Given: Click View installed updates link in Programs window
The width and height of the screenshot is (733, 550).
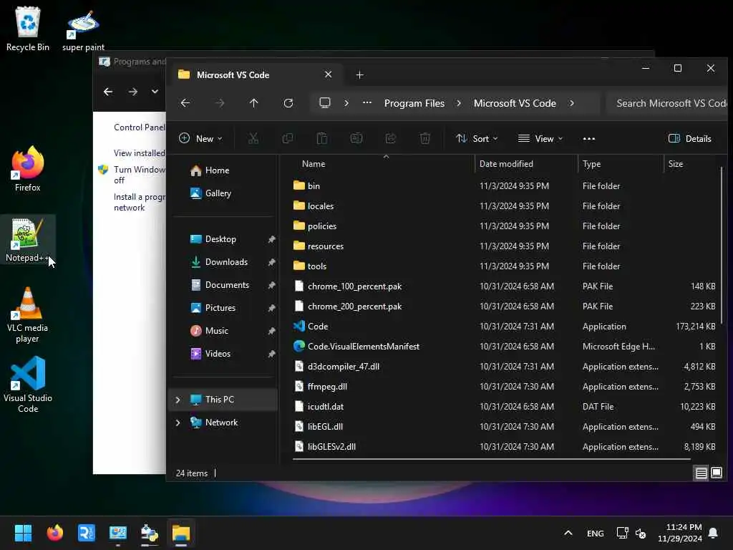Looking at the screenshot, I should [x=140, y=153].
